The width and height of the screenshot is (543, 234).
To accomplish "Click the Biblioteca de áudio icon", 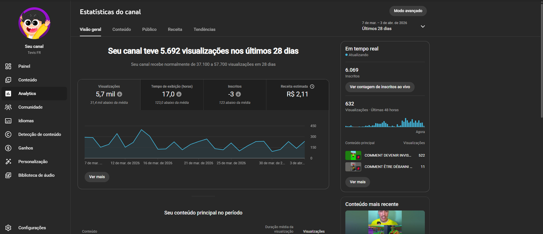I will click(8, 175).
